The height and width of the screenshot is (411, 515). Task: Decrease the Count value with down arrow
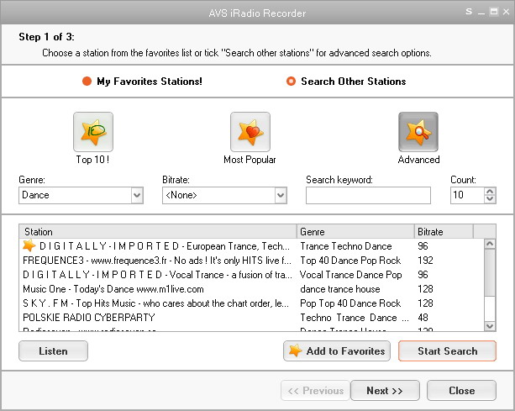(x=490, y=199)
